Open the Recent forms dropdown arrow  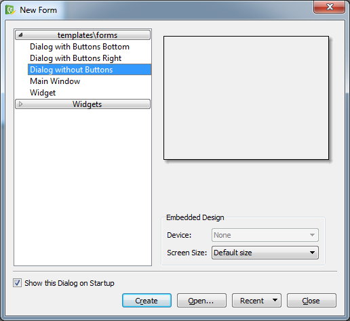[x=275, y=300]
